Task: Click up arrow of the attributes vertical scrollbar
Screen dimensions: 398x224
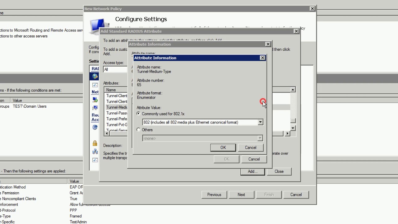Action: pyautogui.click(x=293, y=90)
